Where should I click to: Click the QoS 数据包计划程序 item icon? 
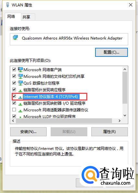[20, 83]
